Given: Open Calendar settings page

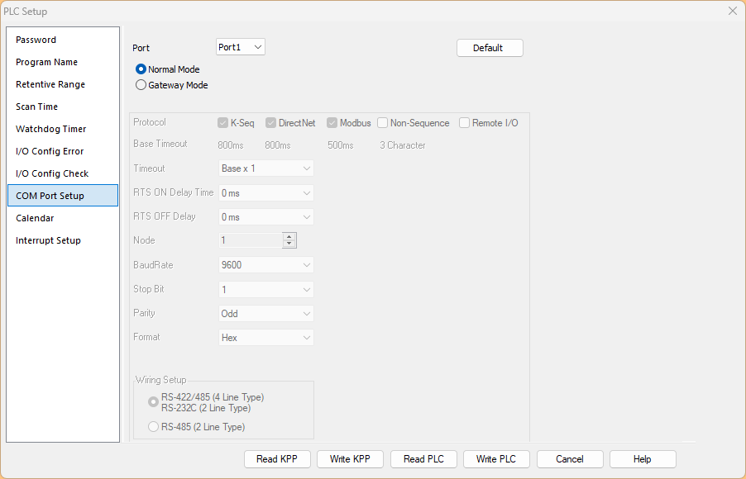Looking at the screenshot, I should coord(63,218).
